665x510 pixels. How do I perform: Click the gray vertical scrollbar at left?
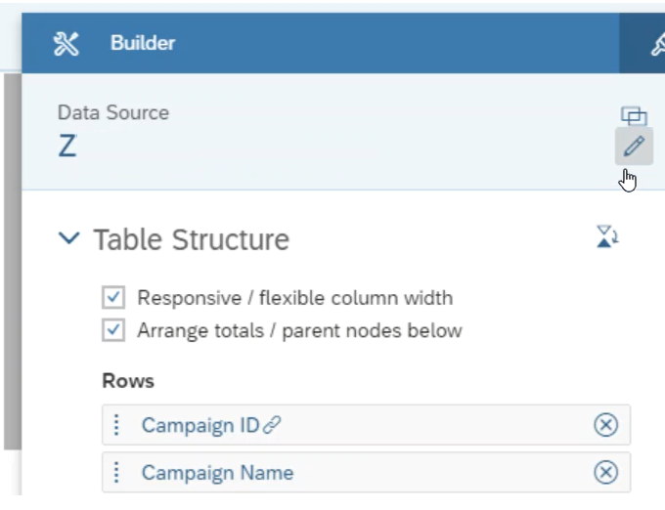click(13, 262)
